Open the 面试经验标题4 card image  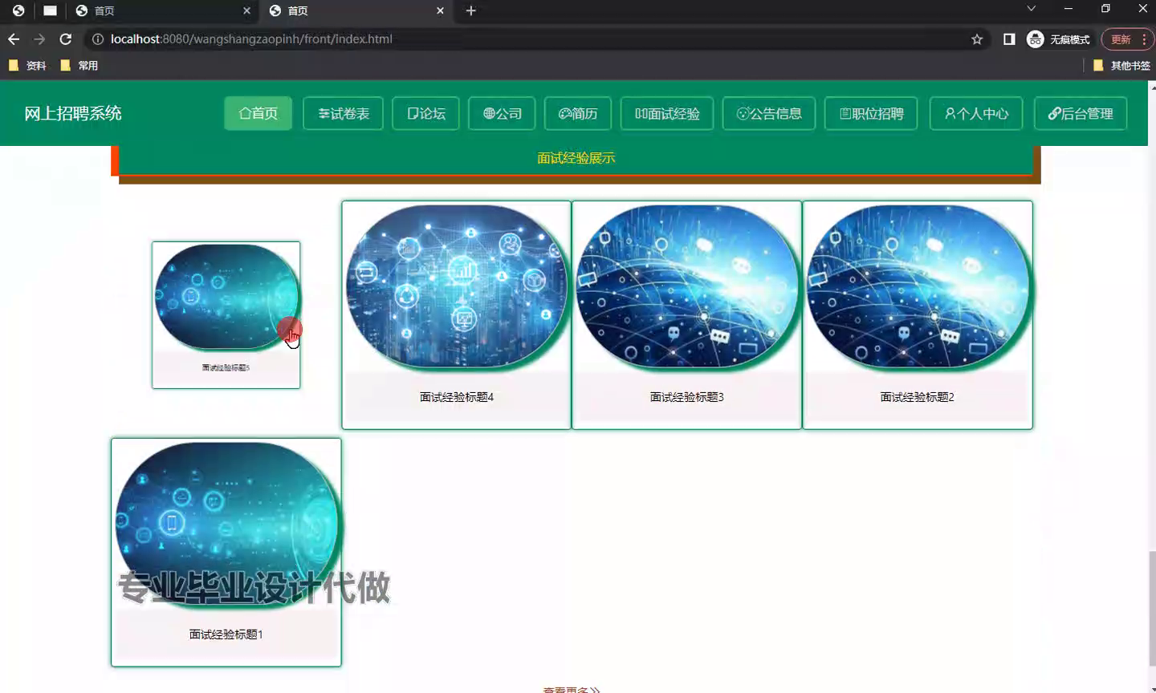[457, 287]
